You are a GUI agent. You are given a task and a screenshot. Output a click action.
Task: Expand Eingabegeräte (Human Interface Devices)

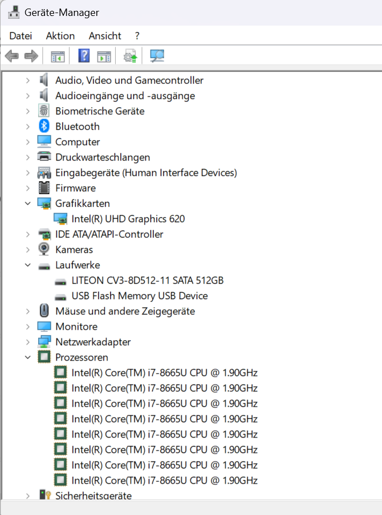28,173
